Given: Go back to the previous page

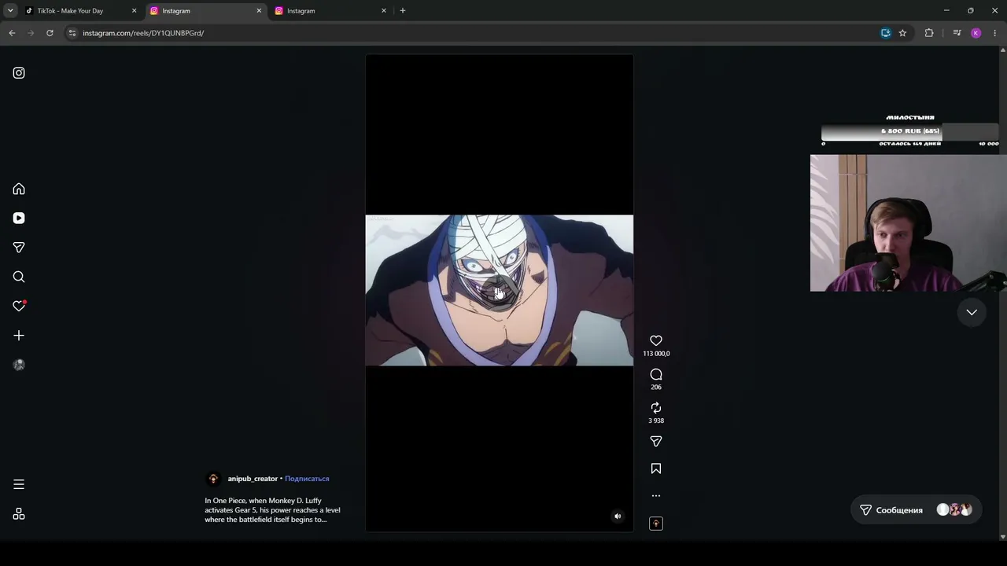Looking at the screenshot, I should pos(12,33).
